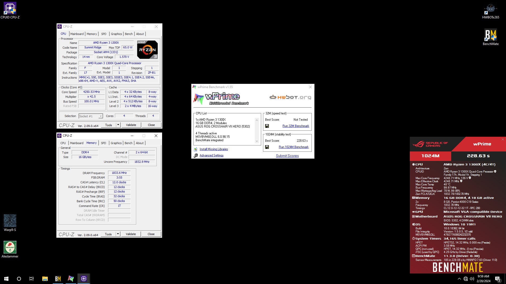Click Validate in top CPU-Z window
Screen dimensions: 506x284
(x=131, y=125)
